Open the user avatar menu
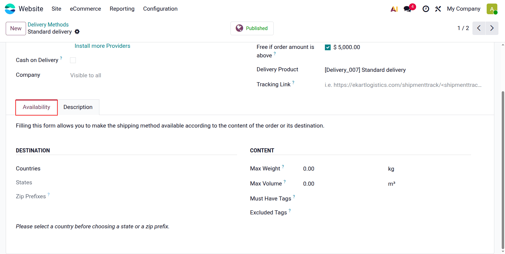 point(492,9)
